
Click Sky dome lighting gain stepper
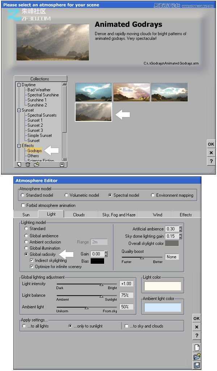[x=180, y=236]
